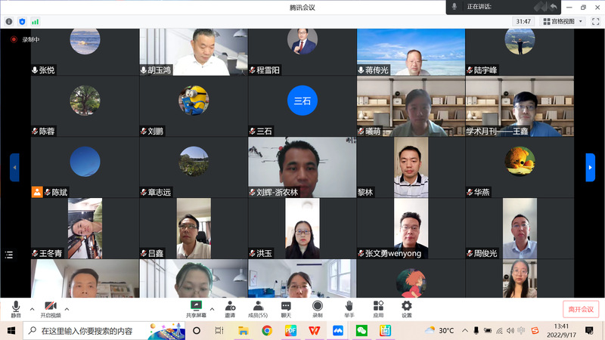Open the PDF app on taskbar
Viewport: 605px width, 340px height.
(x=290, y=331)
